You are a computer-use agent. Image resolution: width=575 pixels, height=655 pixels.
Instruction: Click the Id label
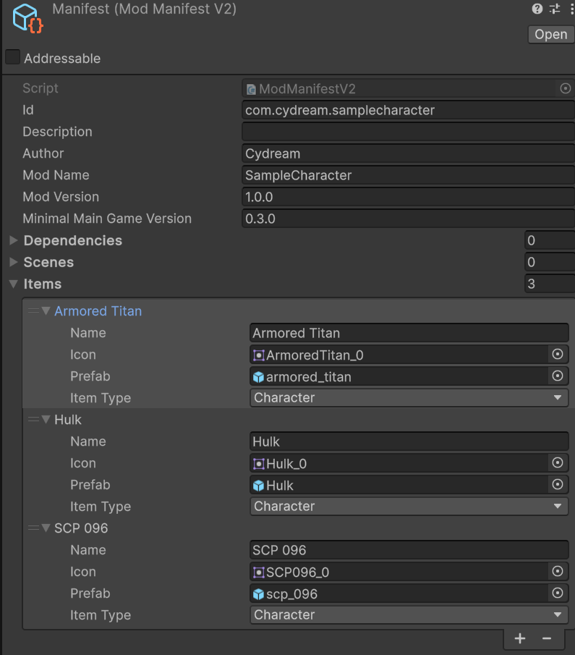(28, 110)
